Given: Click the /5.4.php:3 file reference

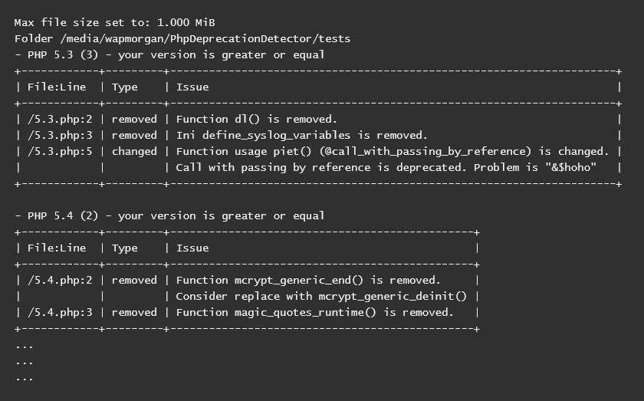Looking at the screenshot, I should tap(60, 312).
